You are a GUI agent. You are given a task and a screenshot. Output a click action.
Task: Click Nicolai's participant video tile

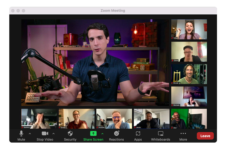coord(189,74)
